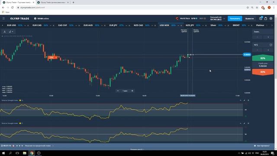Viewport: 277px width, 156px height.
Task: Expand the EUR USD tab dropdown arrow
Action: 25,26
